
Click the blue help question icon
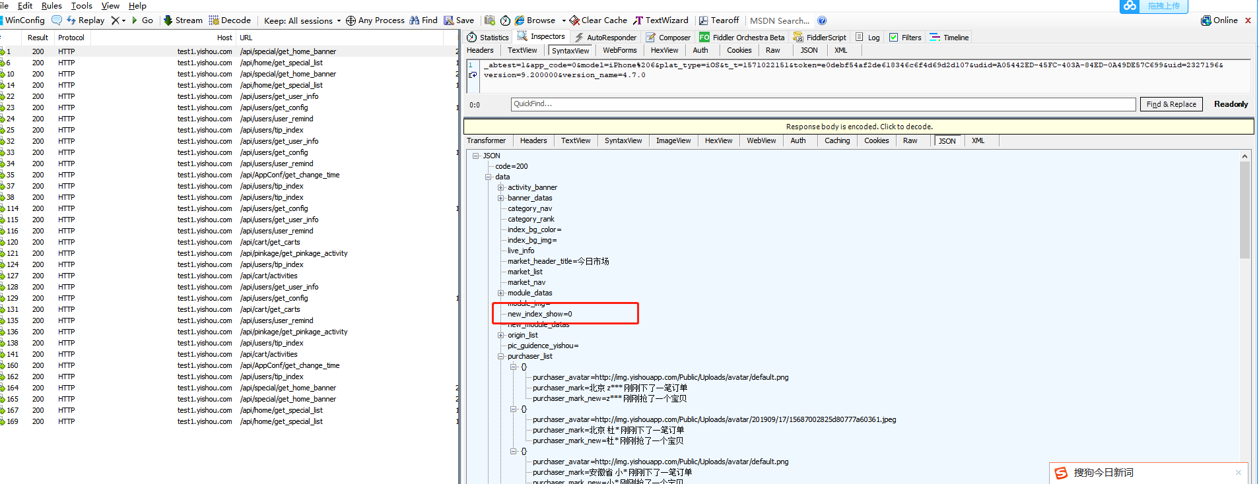822,20
